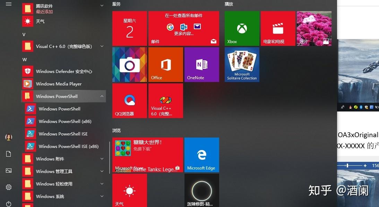The height and width of the screenshot is (207, 379).
Task: Click the hamburger menu at top of Start
Action: [x=9, y=4]
